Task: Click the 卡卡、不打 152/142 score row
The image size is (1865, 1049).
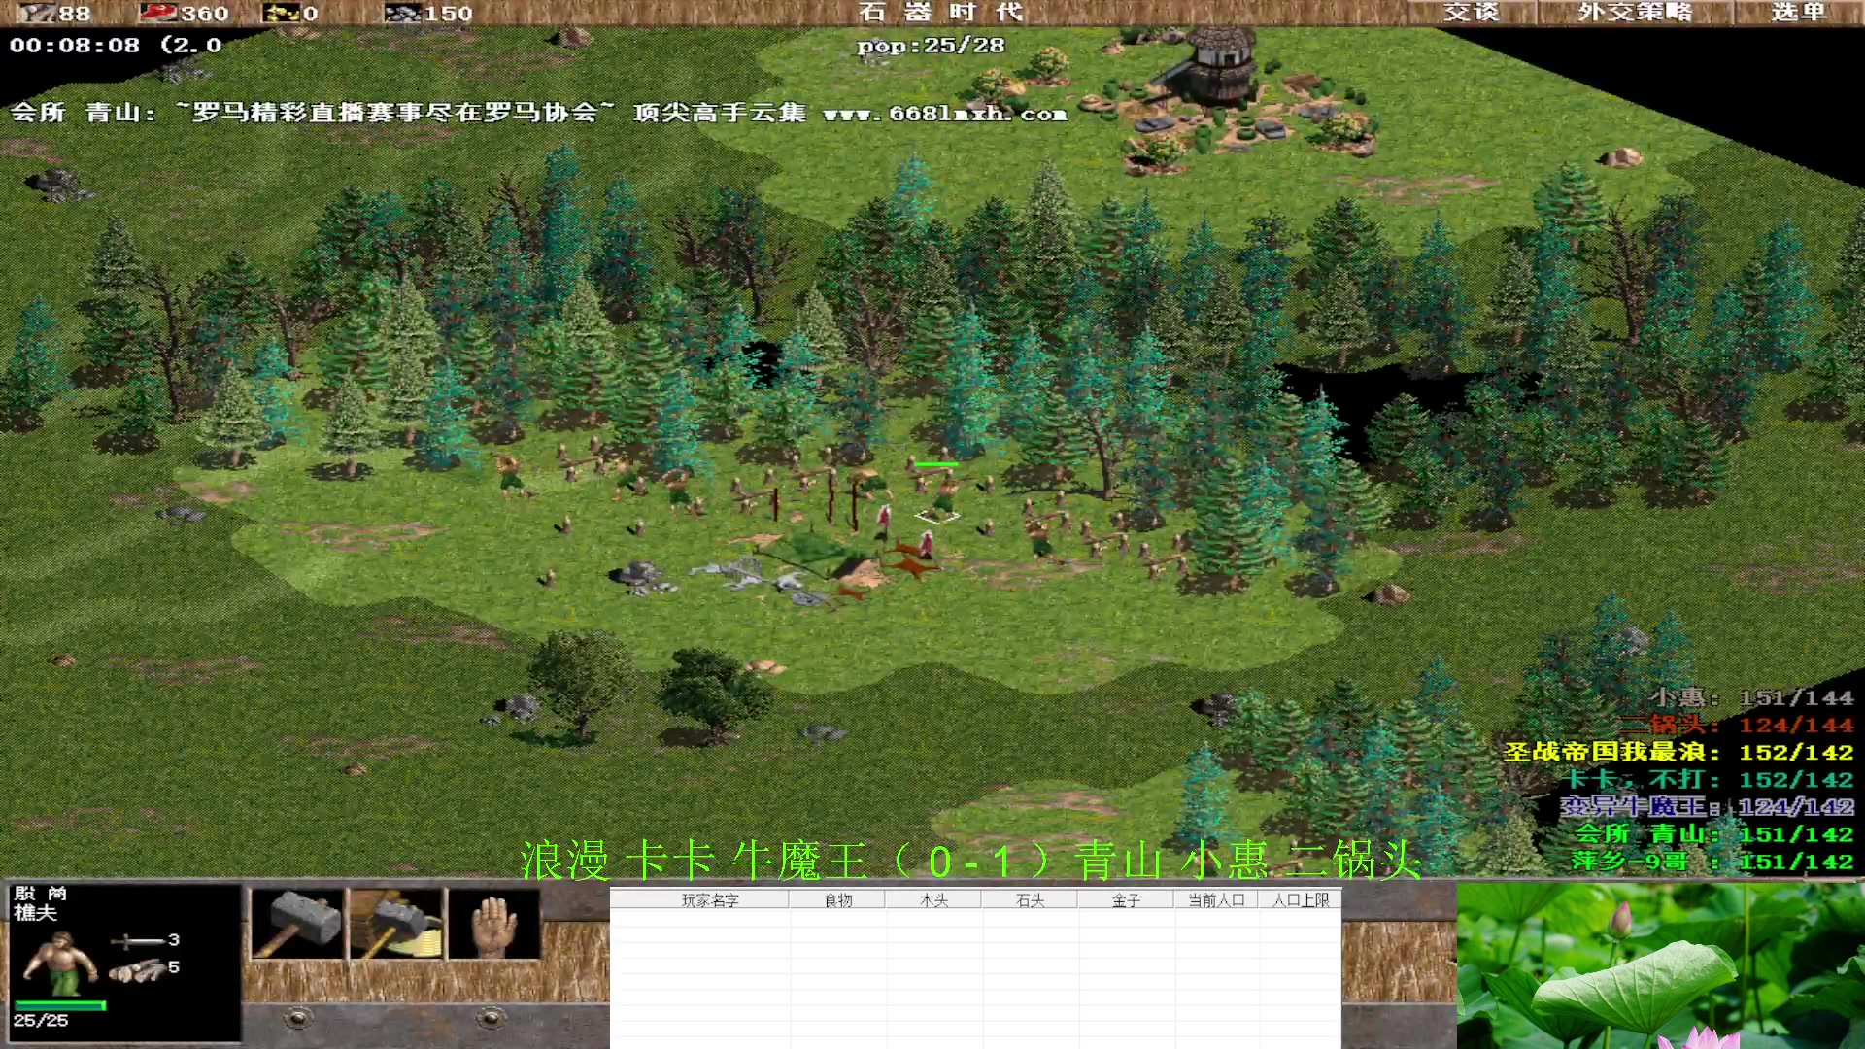Action: pyautogui.click(x=1710, y=779)
